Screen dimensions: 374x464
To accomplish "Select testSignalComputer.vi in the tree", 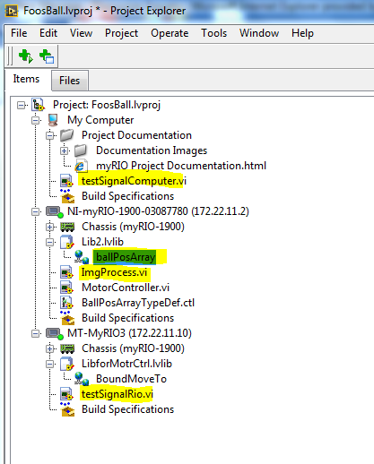I will (x=134, y=181).
